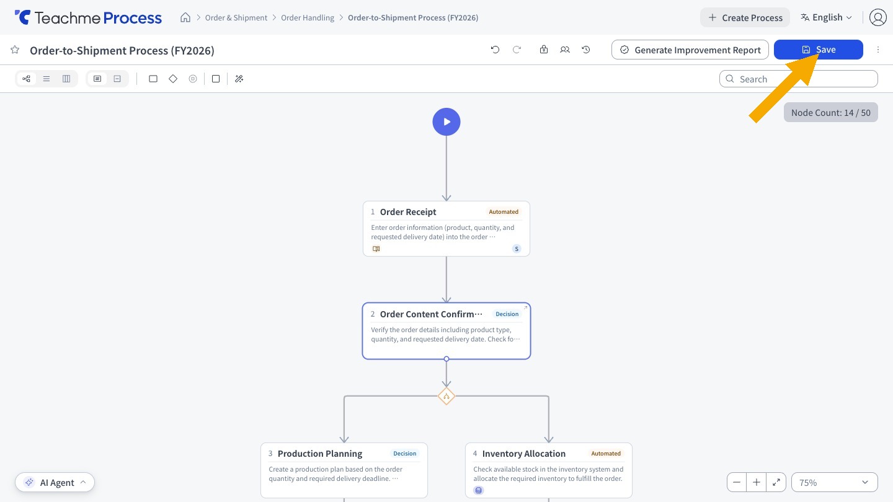Switch to column swimlane view
The height and width of the screenshot is (502, 893).
tap(66, 79)
